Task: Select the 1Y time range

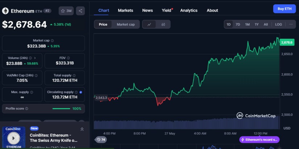Action: click(257, 24)
